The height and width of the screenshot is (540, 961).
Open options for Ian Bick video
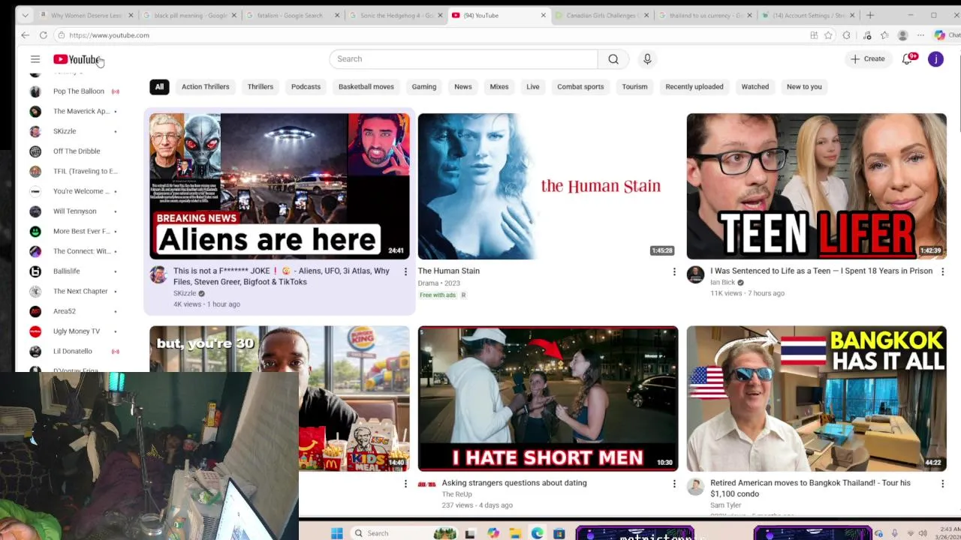click(x=942, y=271)
